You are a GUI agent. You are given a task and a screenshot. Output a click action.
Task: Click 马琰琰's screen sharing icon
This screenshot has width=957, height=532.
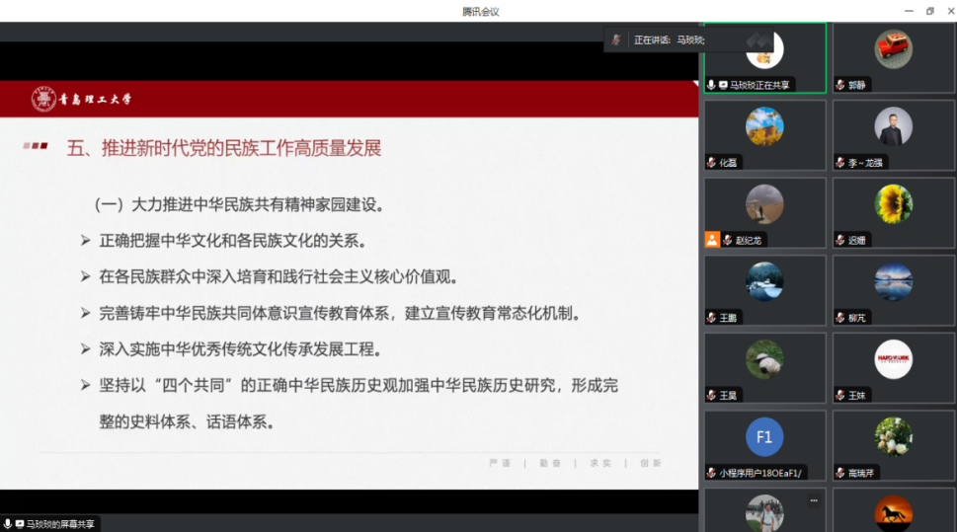point(723,85)
